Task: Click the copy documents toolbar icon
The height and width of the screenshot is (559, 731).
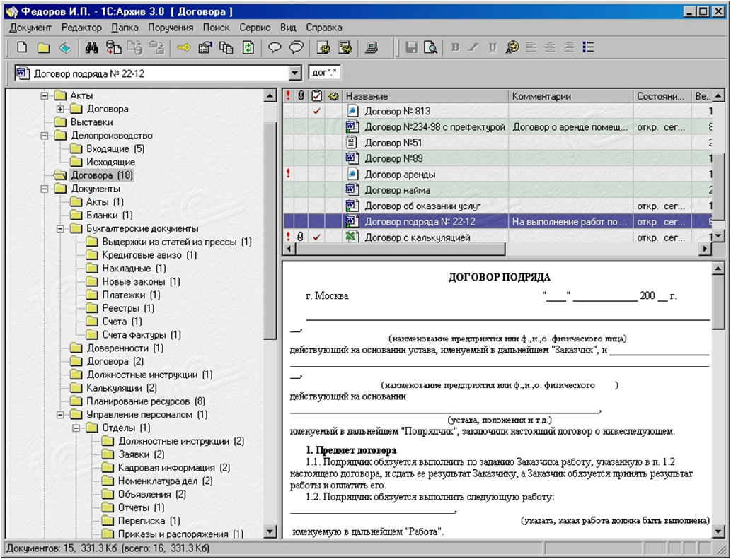Action: [226, 47]
